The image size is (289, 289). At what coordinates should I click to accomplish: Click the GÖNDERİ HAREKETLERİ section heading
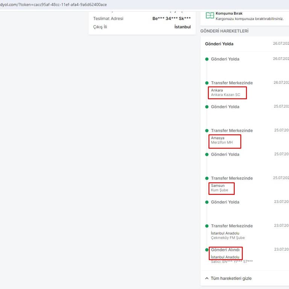click(224, 31)
